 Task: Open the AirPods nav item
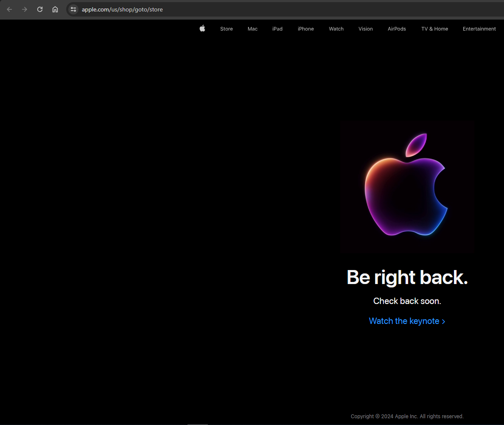(x=397, y=29)
